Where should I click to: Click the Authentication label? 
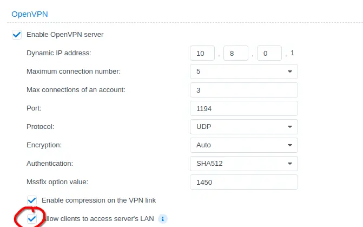pos(50,164)
